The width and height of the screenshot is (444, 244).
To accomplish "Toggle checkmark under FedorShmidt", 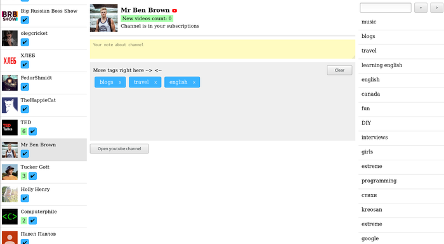I will (x=25, y=87).
